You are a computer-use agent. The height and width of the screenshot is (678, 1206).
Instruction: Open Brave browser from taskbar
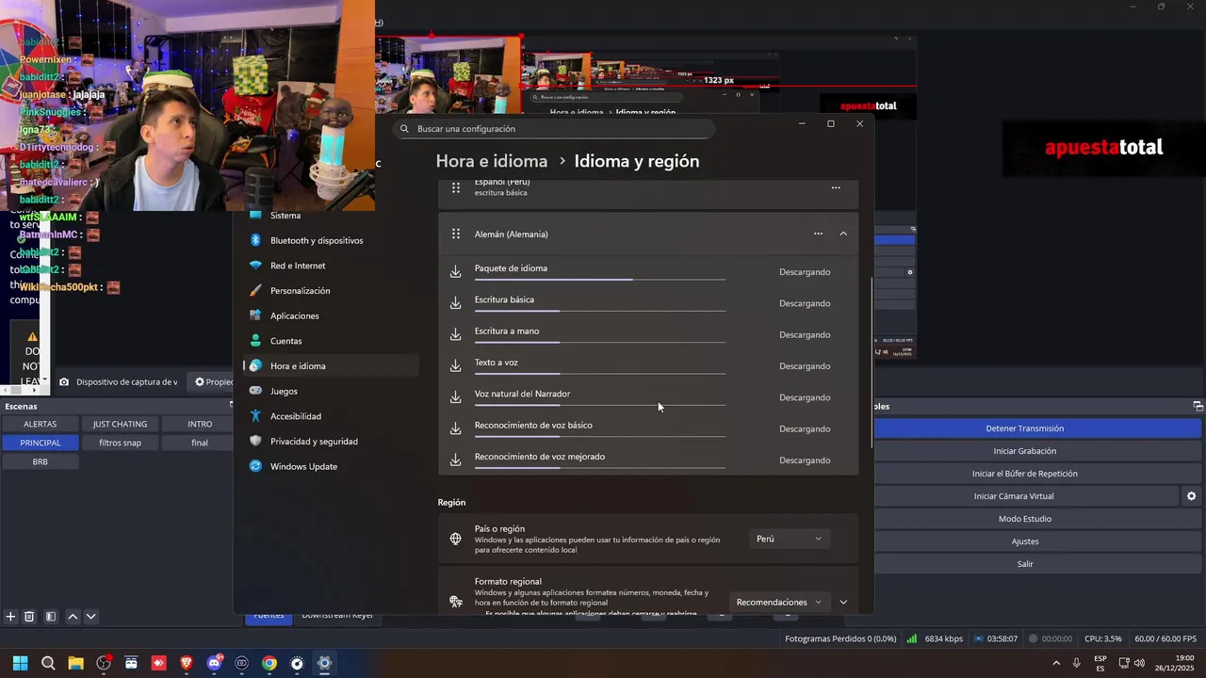[x=187, y=663]
